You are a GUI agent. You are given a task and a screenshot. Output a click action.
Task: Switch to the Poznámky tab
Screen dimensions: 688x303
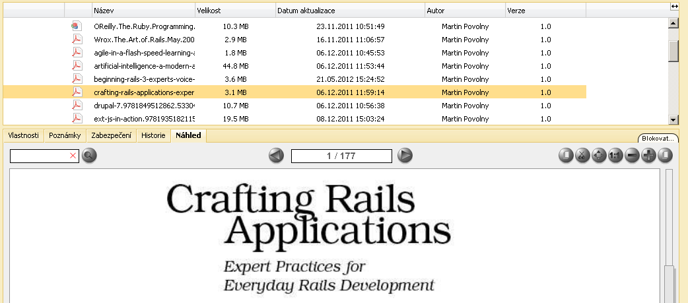pyautogui.click(x=65, y=135)
